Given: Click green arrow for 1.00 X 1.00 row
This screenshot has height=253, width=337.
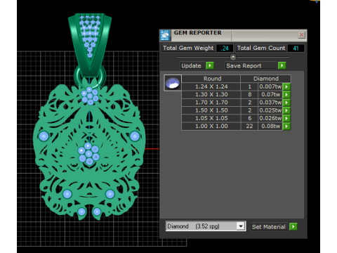Looking at the screenshot, I should (x=286, y=126).
